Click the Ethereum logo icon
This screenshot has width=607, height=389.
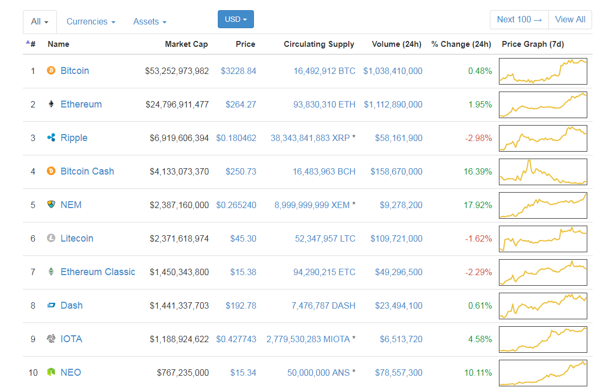51,104
